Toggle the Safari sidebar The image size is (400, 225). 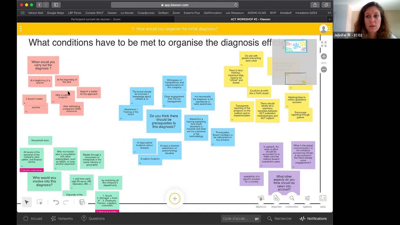point(56,5)
